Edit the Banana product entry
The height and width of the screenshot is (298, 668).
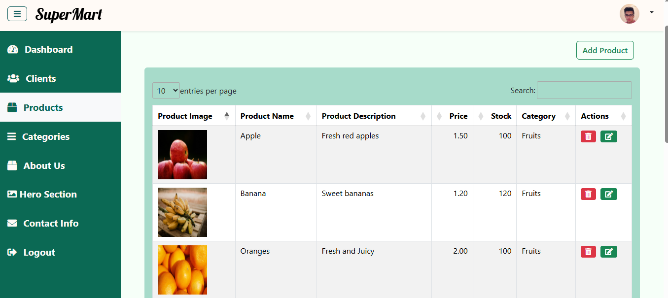click(608, 194)
